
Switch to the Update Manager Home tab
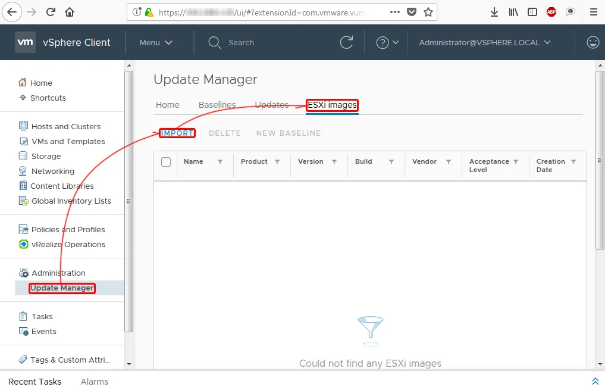pyautogui.click(x=167, y=105)
